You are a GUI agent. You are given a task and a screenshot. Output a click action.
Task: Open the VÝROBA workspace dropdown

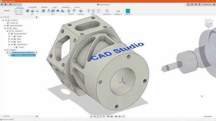(7, 11)
